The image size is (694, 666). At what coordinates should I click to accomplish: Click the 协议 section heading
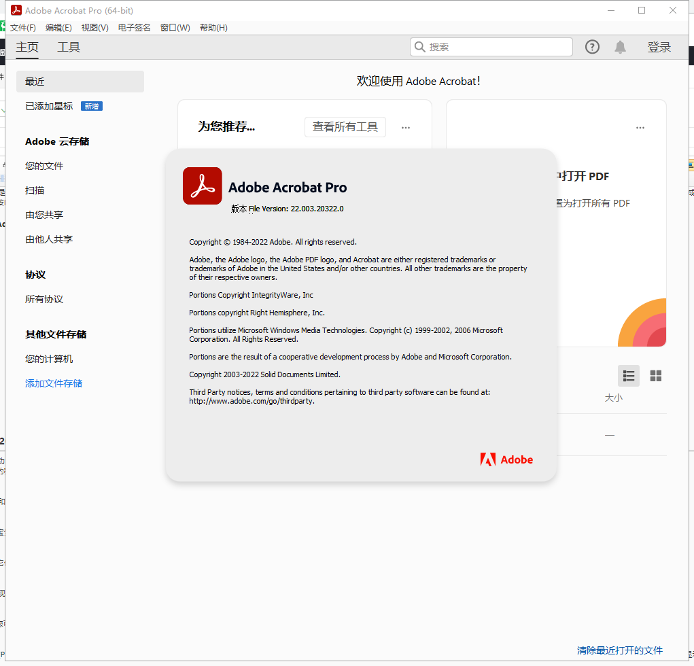(35, 275)
